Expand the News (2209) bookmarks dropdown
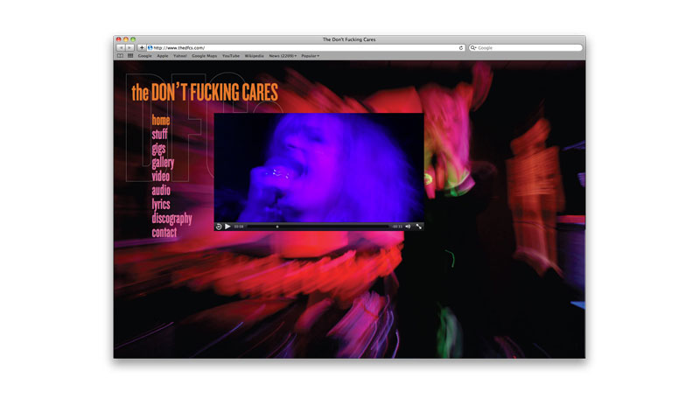The height and width of the screenshot is (405, 700). [283, 56]
